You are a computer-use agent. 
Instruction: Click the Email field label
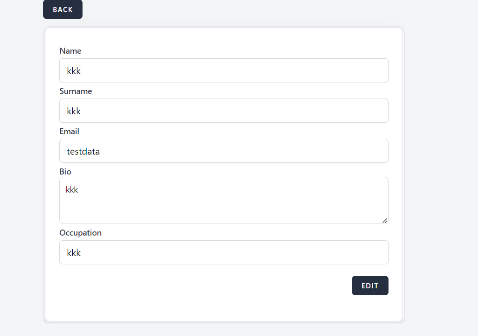tap(69, 131)
